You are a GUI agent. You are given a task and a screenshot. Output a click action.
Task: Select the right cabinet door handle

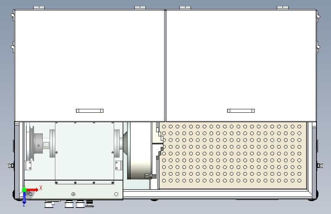click(x=241, y=111)
